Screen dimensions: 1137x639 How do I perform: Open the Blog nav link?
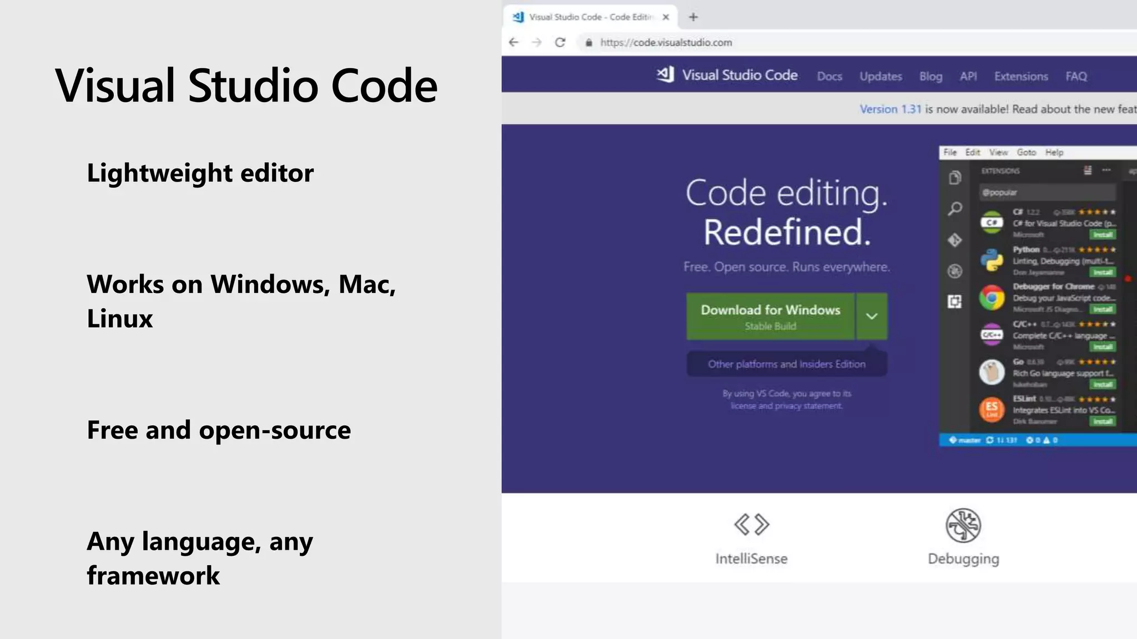click(930, 76)
